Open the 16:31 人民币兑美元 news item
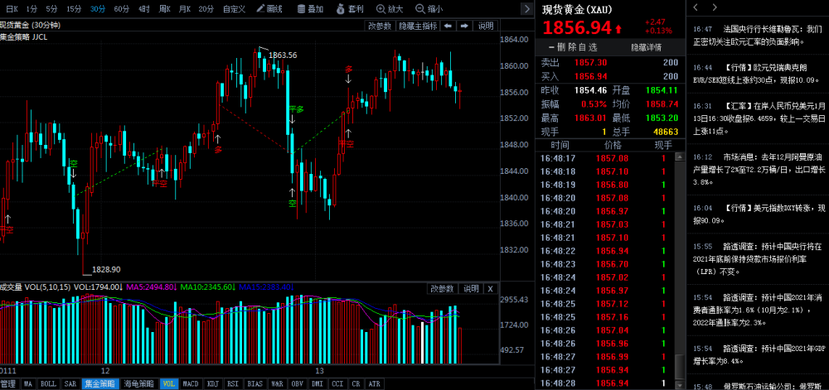This screenshot has width=829, height=390. [x=759, y=118]
